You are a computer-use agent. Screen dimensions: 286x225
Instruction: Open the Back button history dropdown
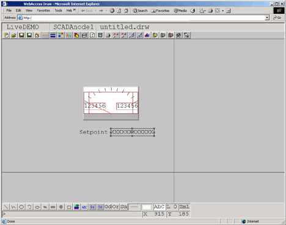(x=96, y=10)
